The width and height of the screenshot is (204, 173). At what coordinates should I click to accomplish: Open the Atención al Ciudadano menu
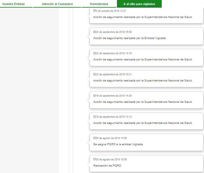point(57,4)
